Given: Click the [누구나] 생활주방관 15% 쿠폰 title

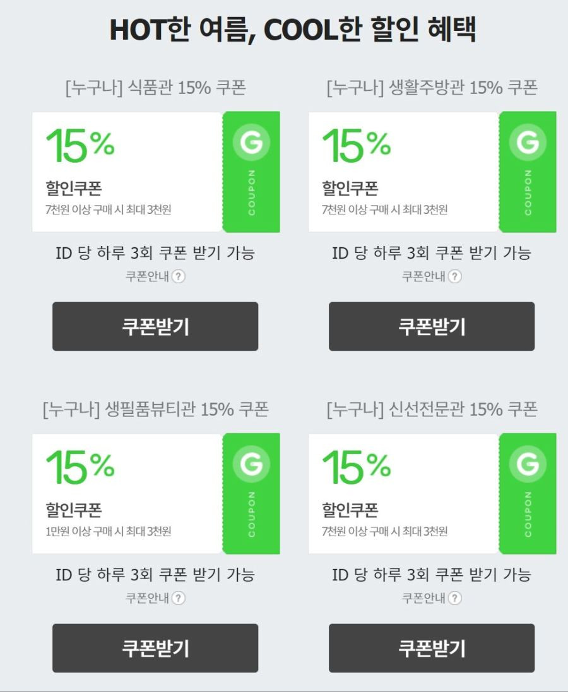Looking at the screenshot, I should point(432,88).
